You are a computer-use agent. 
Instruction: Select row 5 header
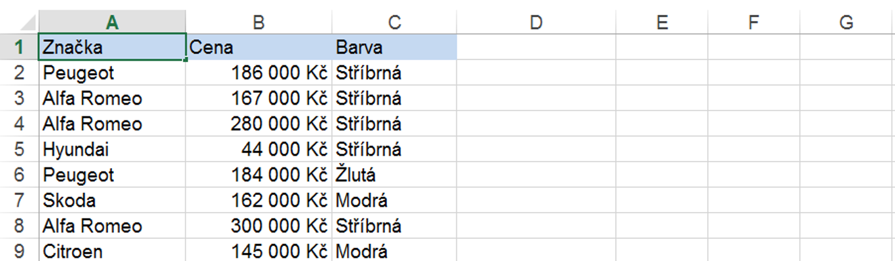coord(19,149)
